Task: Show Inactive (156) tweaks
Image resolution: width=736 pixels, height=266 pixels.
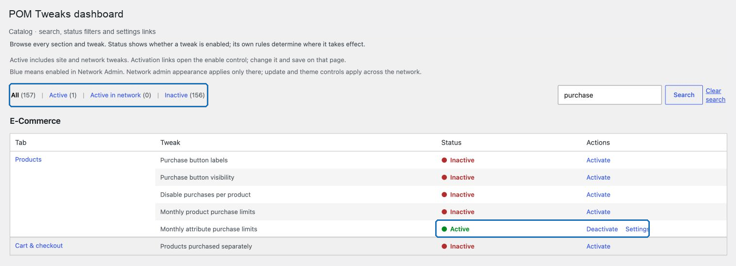Action: pos(184,95)
